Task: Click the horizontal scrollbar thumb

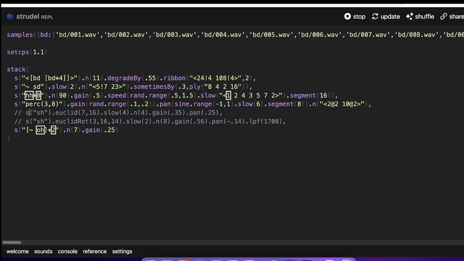Action: point(12,243)
